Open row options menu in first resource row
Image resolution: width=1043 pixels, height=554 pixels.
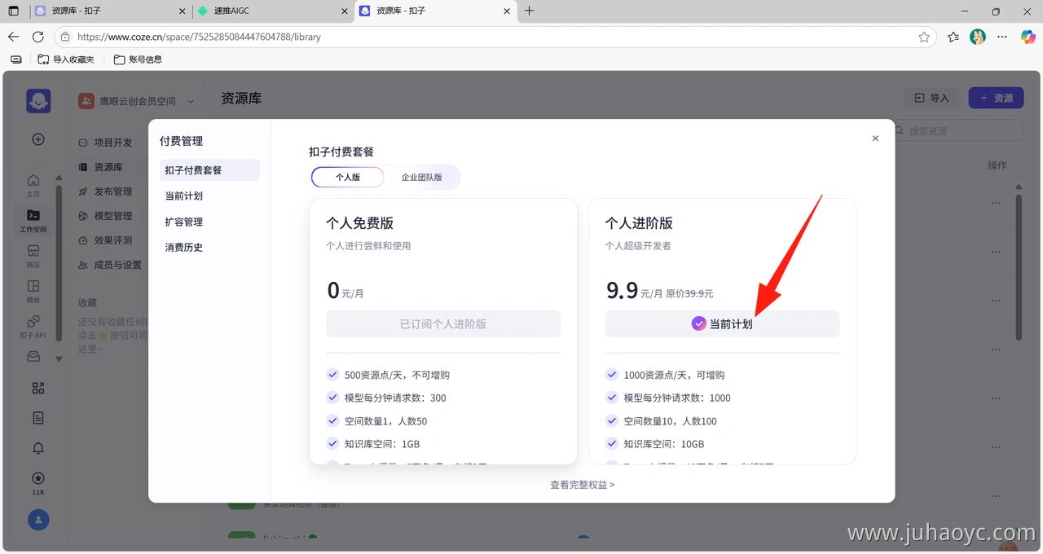996,204
